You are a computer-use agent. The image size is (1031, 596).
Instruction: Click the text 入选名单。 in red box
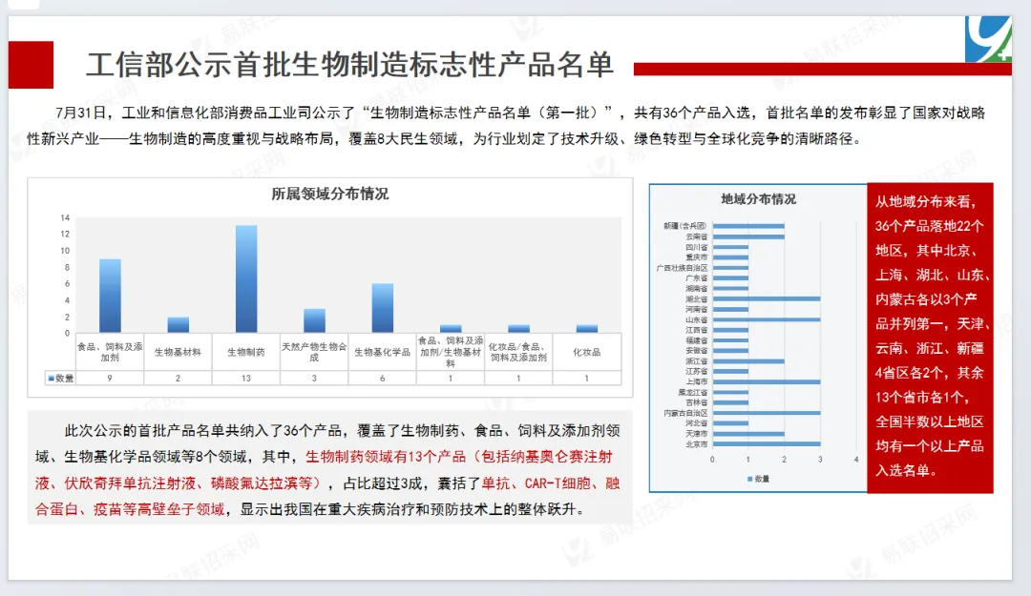pos(906,470)
